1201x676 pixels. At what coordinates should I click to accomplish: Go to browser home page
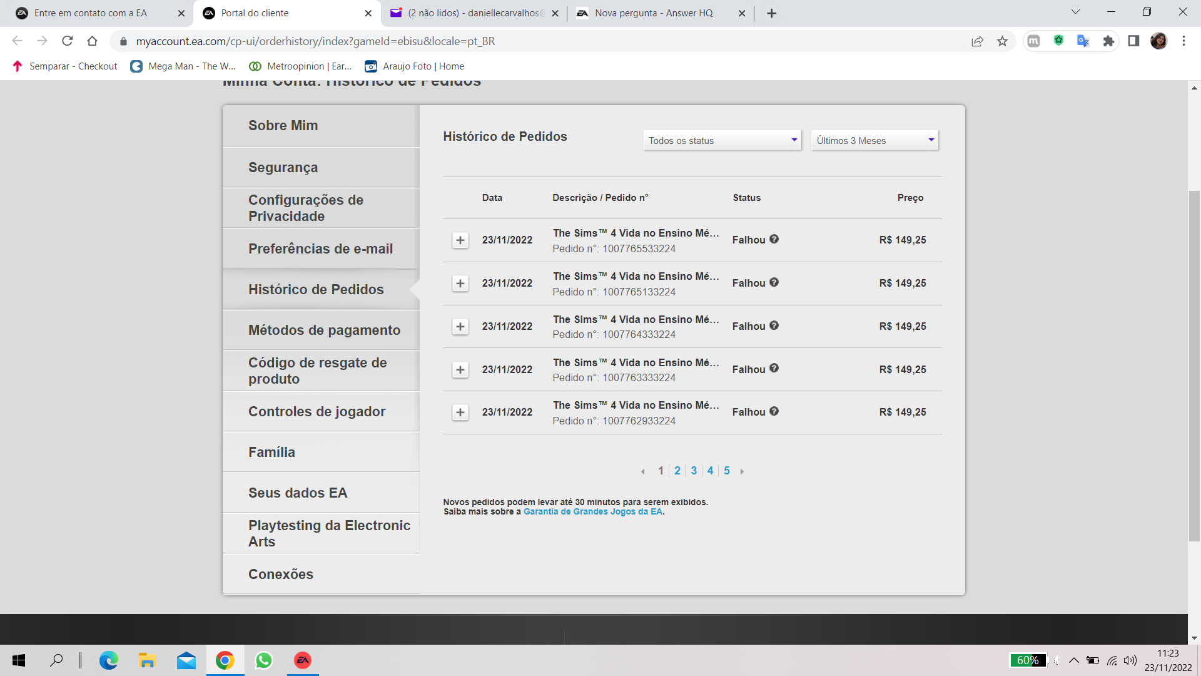click(x=93, y=41)
